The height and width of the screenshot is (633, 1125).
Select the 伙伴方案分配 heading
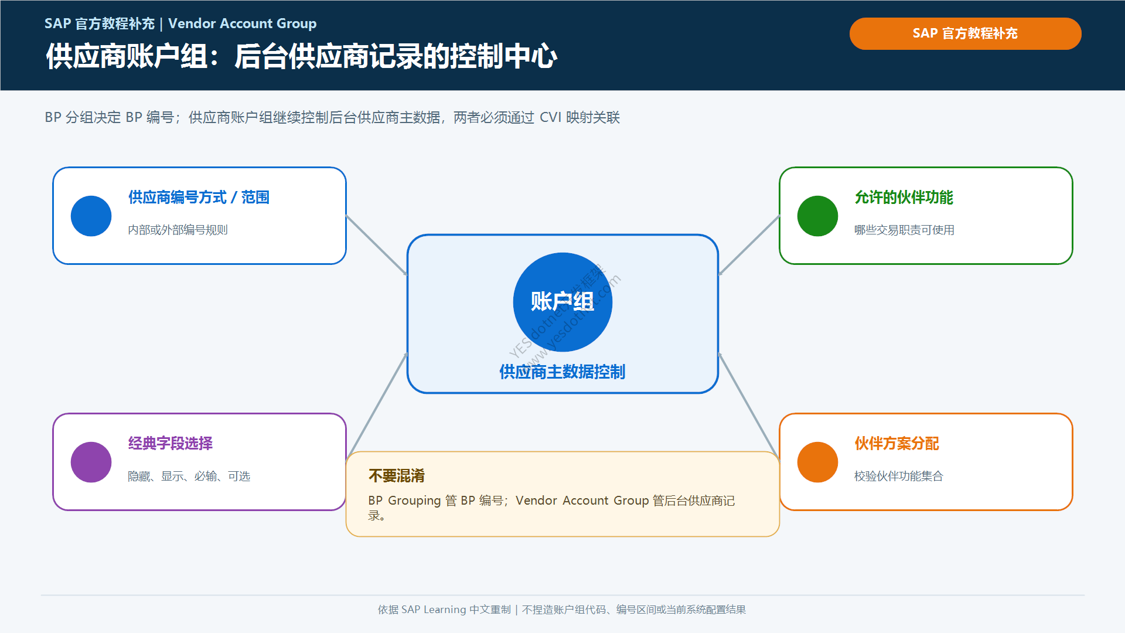(896, 444)
